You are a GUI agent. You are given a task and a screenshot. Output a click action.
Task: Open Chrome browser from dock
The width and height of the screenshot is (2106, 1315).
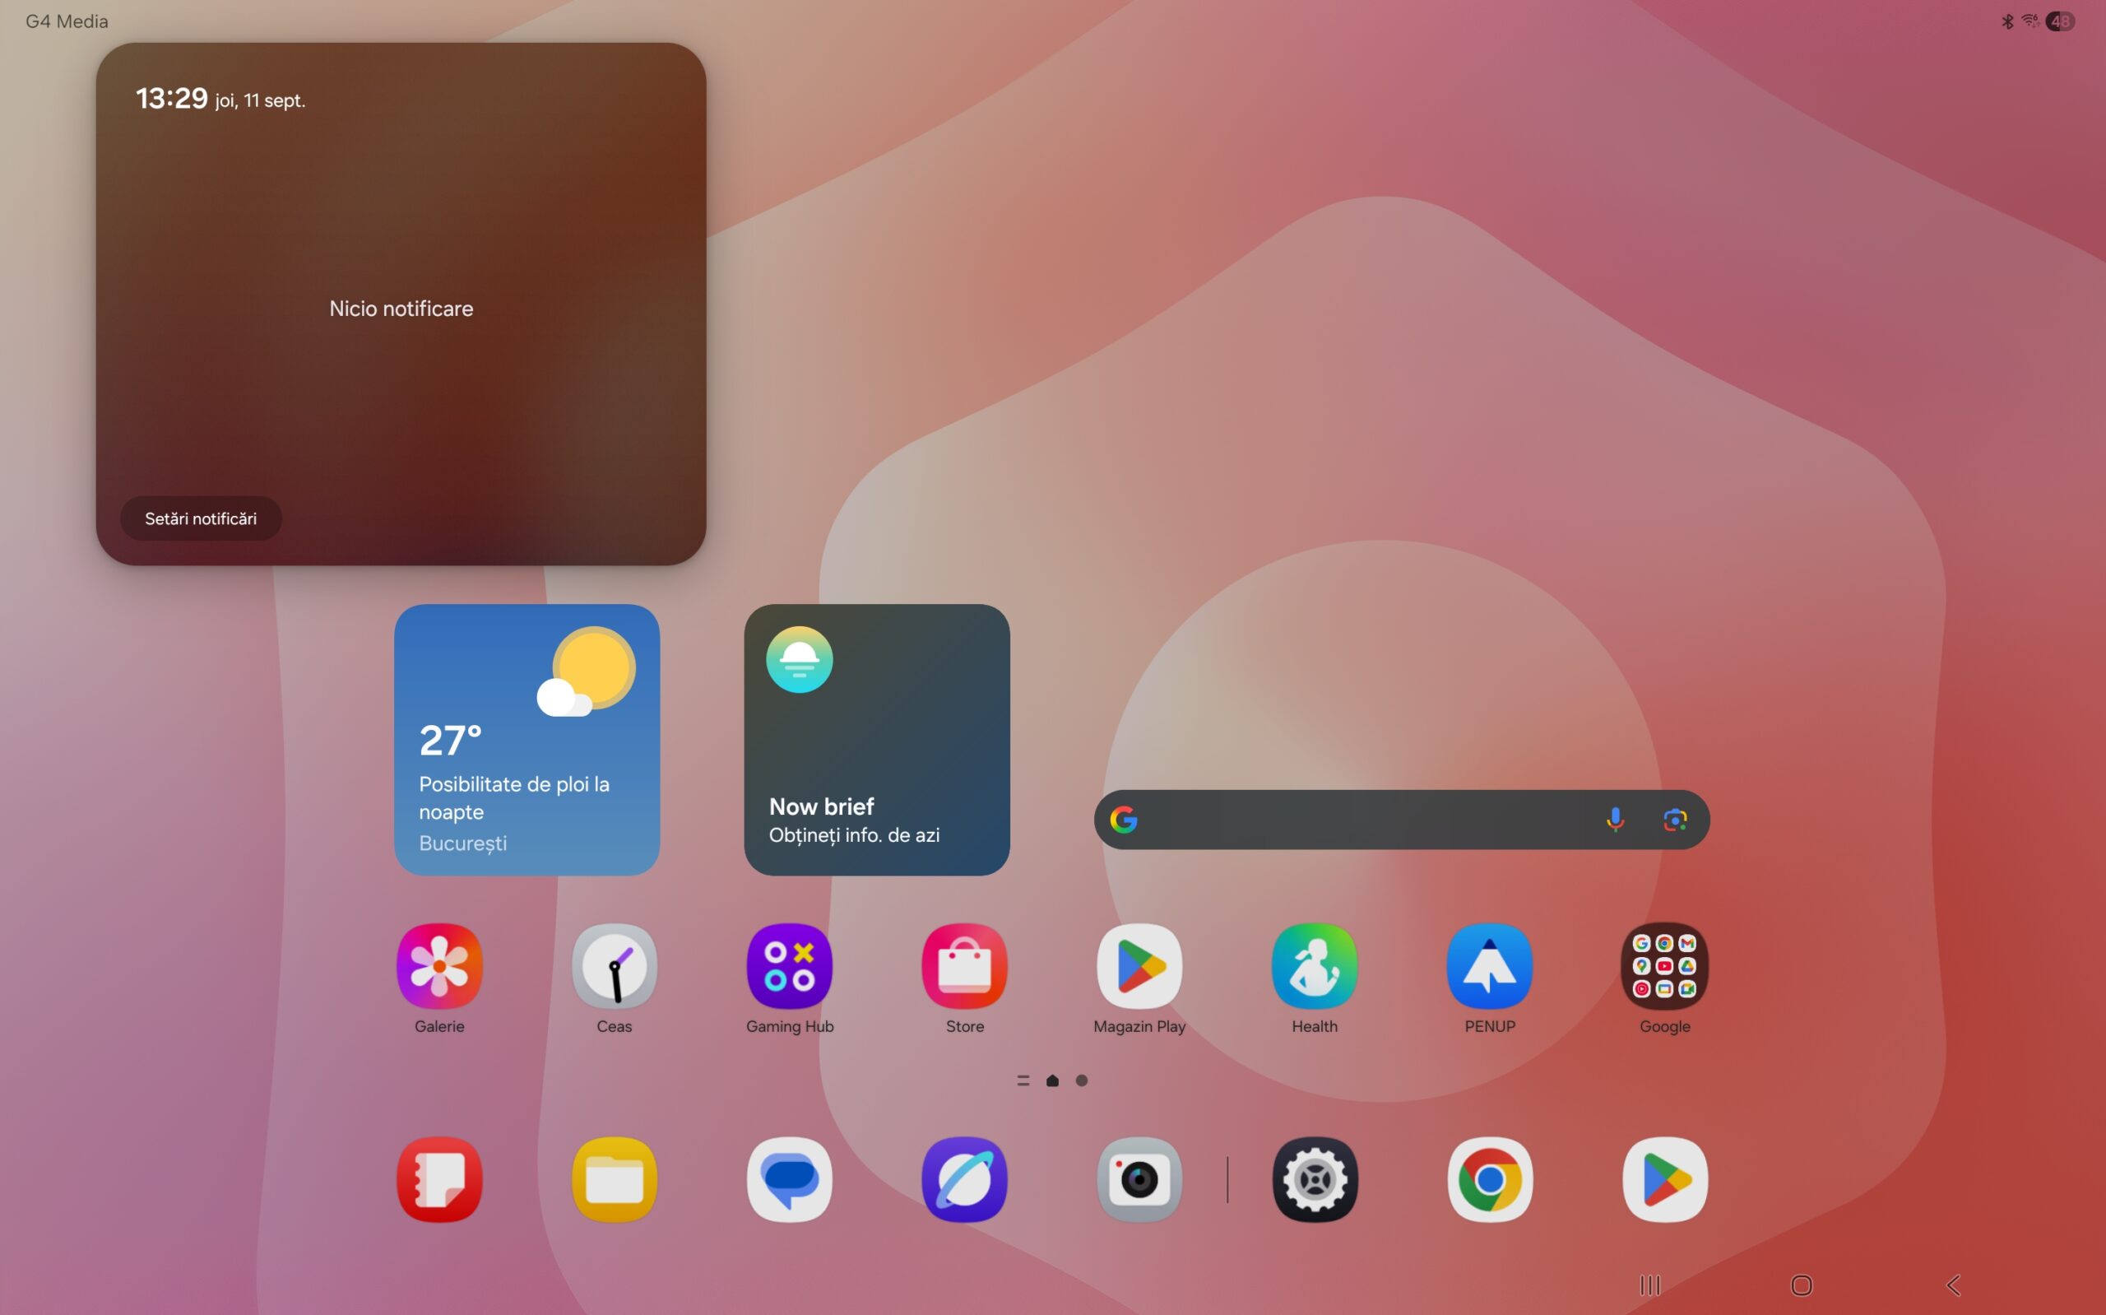(x=1489, y=1179)
